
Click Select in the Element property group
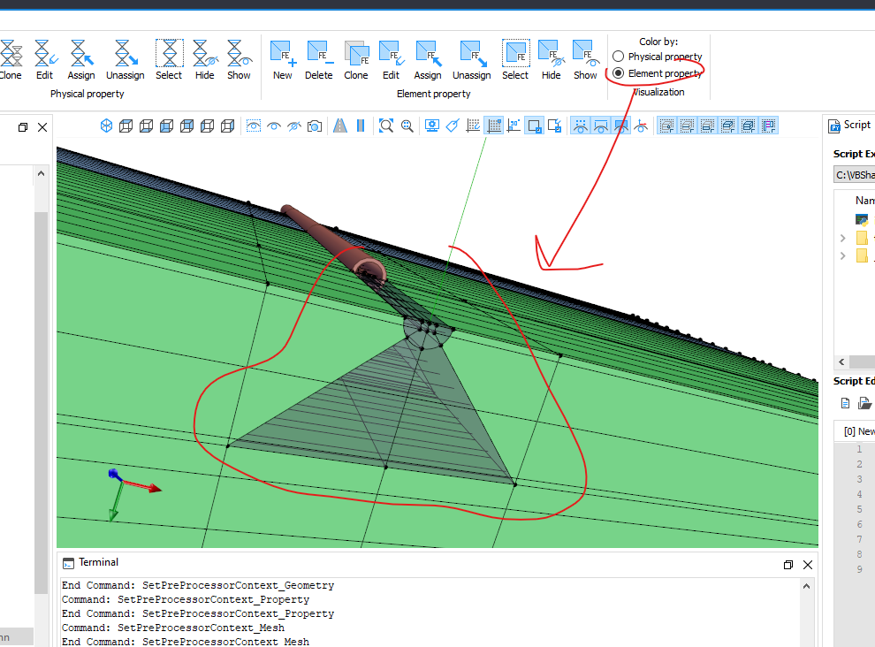[x=515, y=60]
